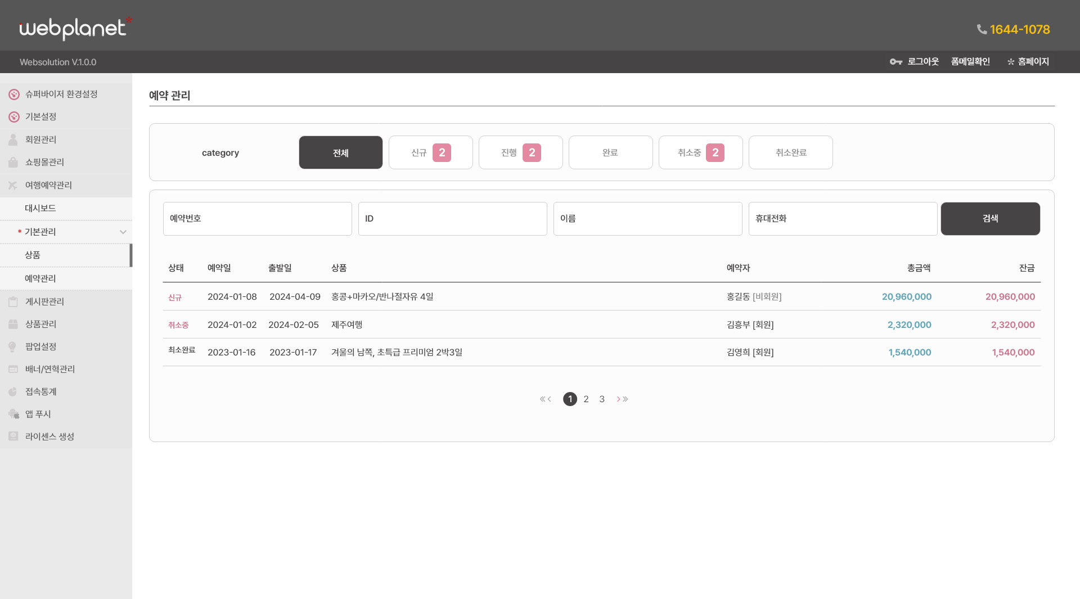Click the shopping mall bag icon
1080x599 pixels.
pos(13,163)
